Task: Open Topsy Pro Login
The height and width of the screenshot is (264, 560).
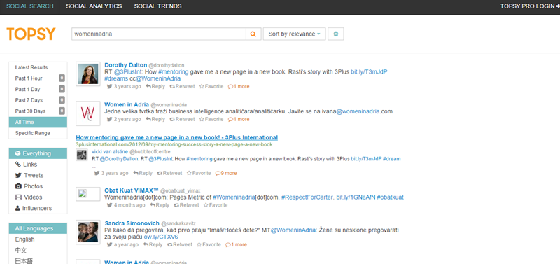Action: [530, 6]
